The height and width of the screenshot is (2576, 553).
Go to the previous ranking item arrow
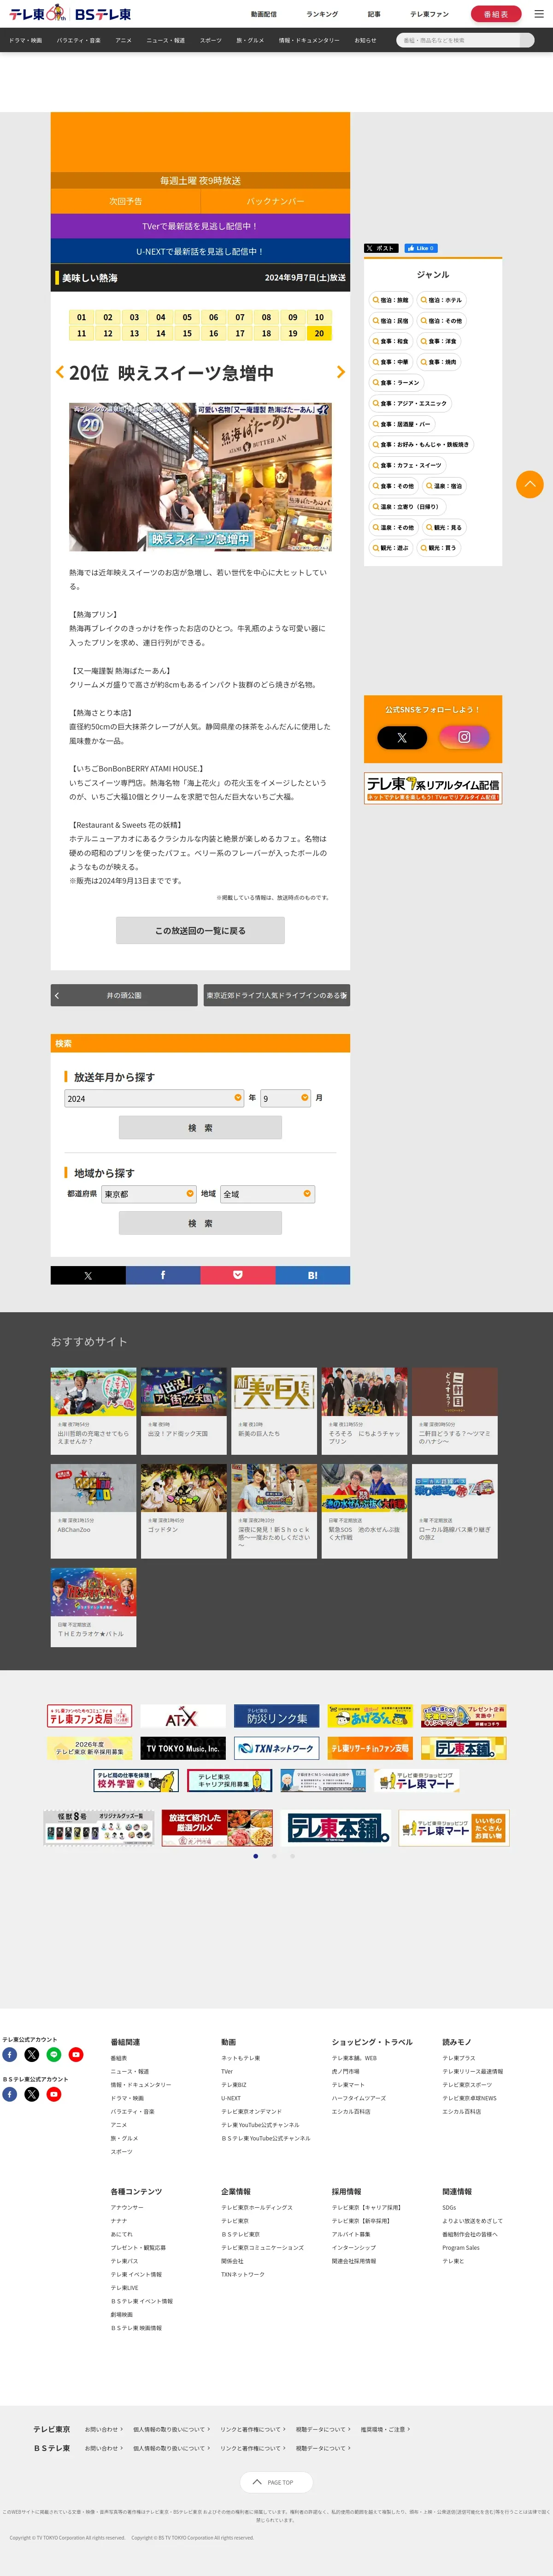(60, 372)
